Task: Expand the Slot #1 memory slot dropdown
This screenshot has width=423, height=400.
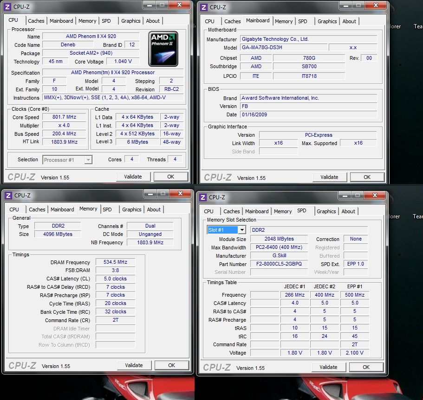Action: 226,230
